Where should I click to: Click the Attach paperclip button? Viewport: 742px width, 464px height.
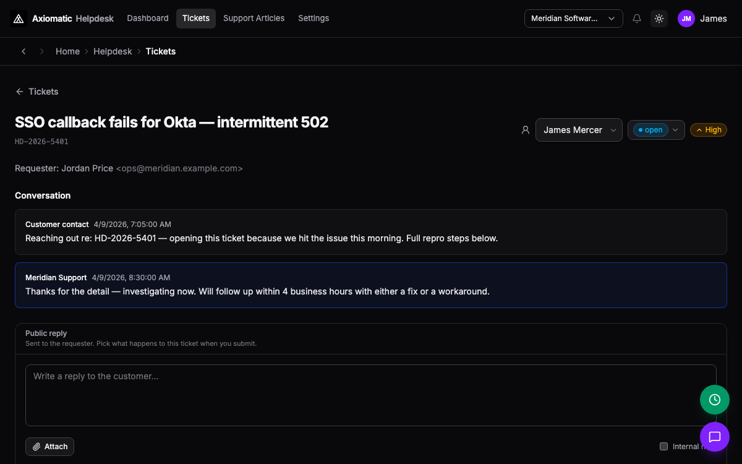pos(49,447)
